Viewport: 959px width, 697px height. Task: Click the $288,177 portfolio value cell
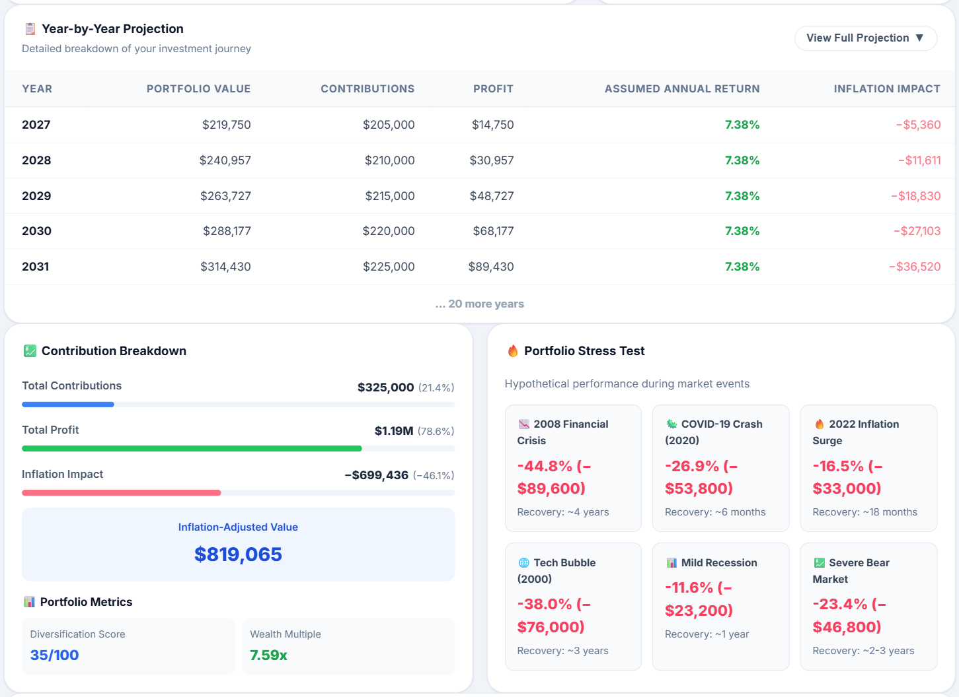(x=227, y=231)
